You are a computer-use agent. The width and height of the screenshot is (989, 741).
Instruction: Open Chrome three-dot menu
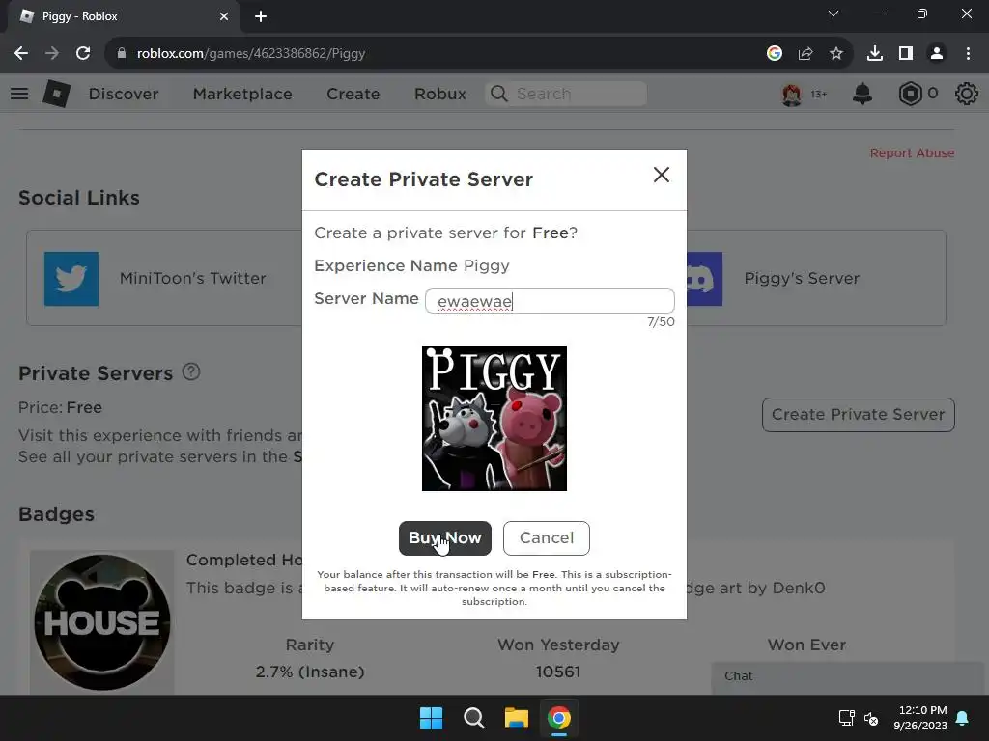(968, 54)
